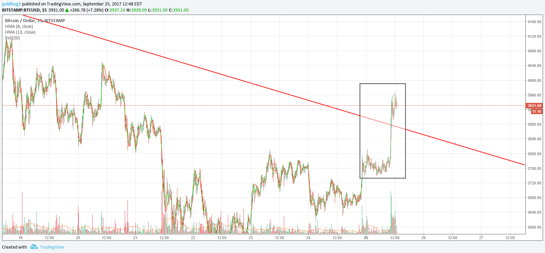The height and width of the screenshot is (253, 545).
Task: Click the O:3937.24 open price value
Action: click(115, 10)
